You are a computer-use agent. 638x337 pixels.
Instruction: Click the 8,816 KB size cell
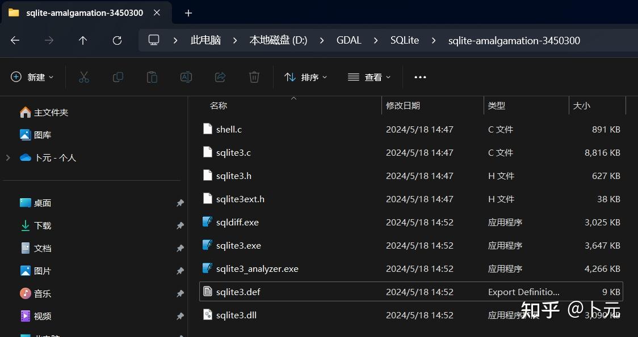coord(602,153)
